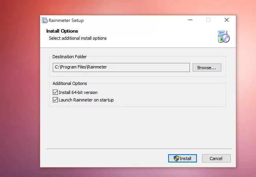Open the Browse... folder picker
256x177 pixels.
pyautogui.click(x=207, y=67)
